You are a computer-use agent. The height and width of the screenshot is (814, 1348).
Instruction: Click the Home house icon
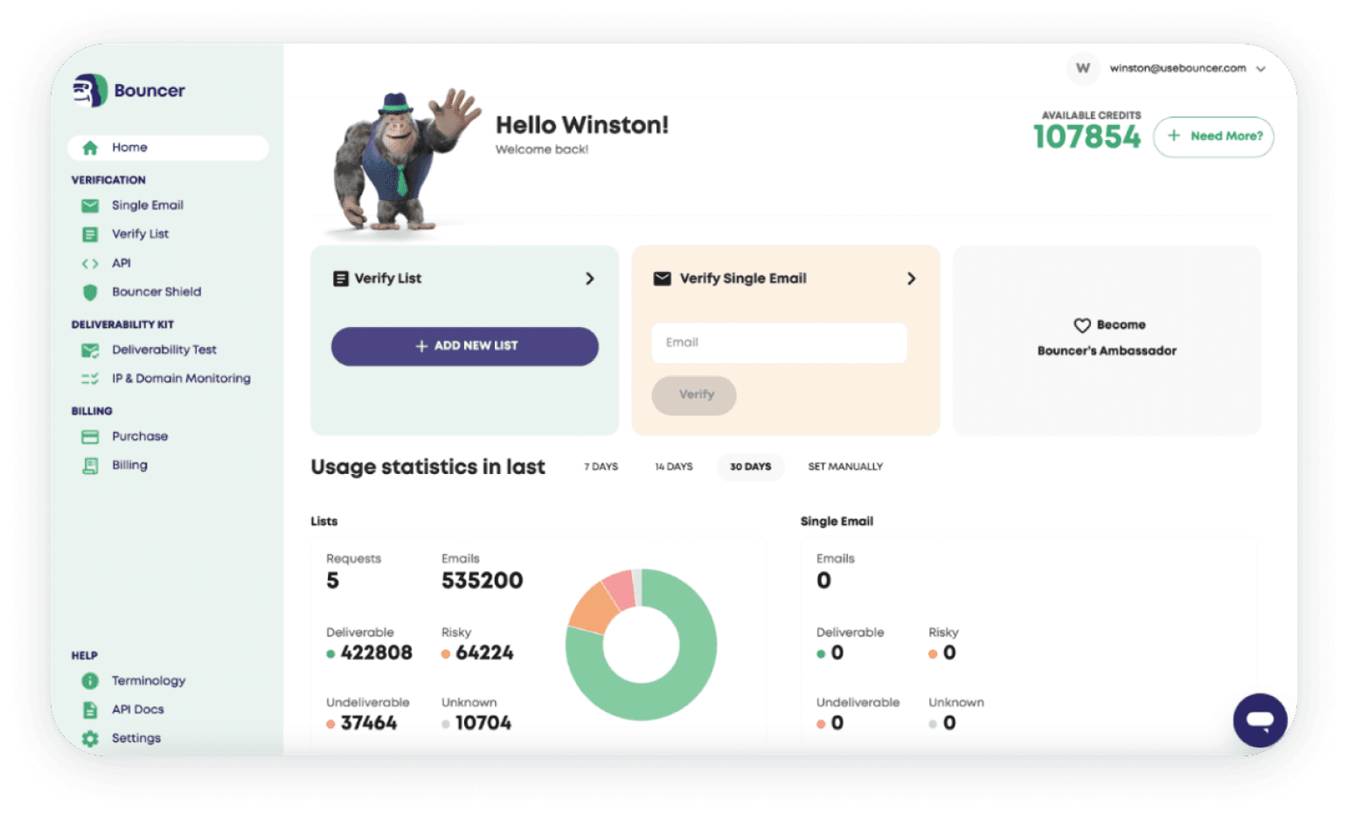(90, 148)
